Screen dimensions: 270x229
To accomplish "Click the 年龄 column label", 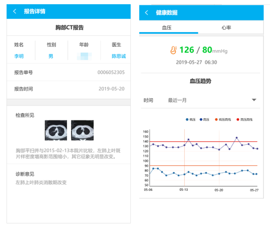I will click(84, 45).
